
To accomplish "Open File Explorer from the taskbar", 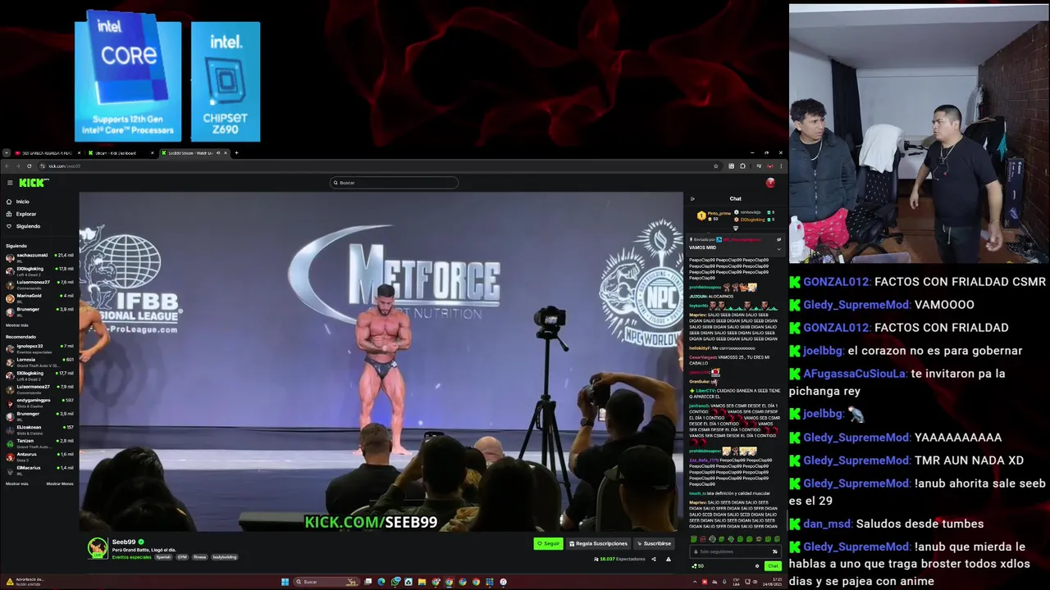I will click(422, 582).
